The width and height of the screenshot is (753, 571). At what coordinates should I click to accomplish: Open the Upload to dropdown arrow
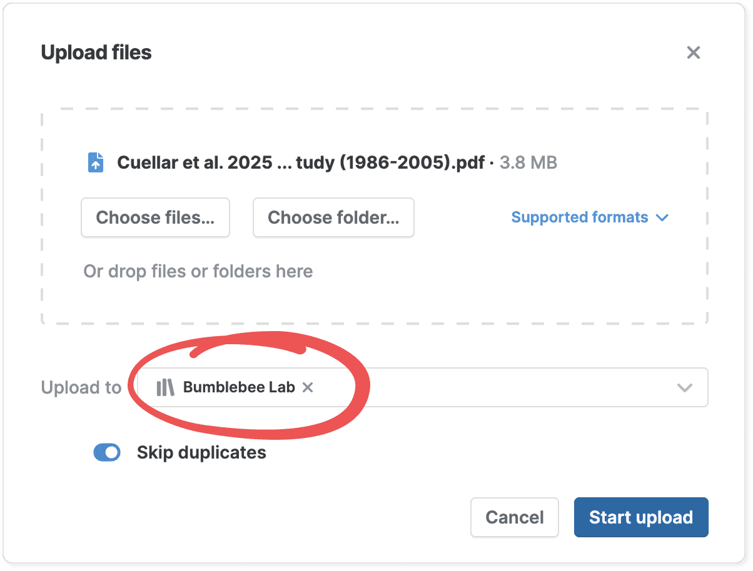(685, 388)
